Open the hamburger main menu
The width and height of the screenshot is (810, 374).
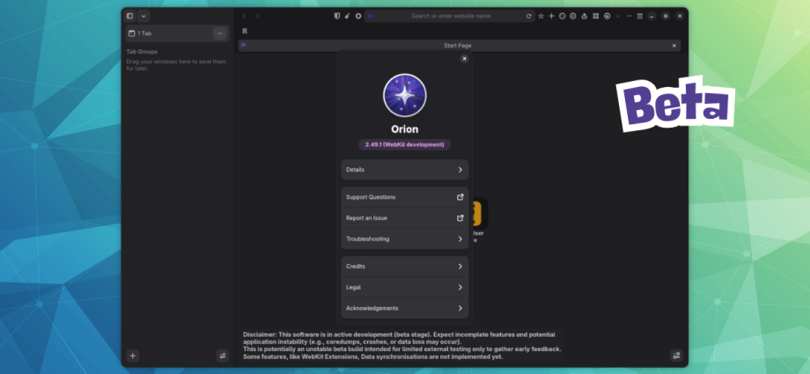[x=639, y=16]
